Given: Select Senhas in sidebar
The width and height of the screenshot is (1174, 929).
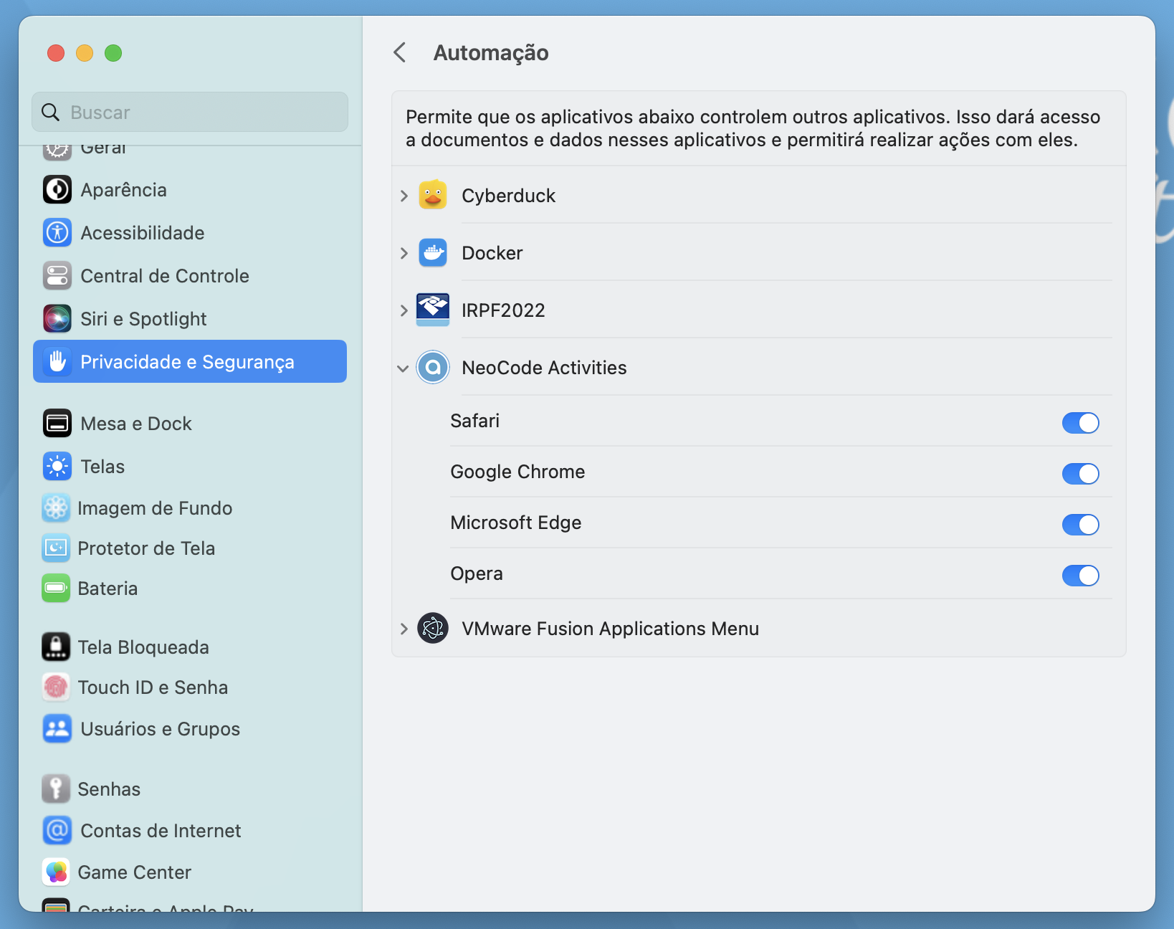Looking at the screenshot, I should pos(190,789).
